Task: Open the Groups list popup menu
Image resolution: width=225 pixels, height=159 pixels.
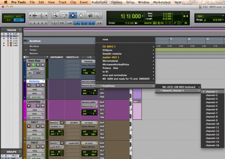Action: 20,152
